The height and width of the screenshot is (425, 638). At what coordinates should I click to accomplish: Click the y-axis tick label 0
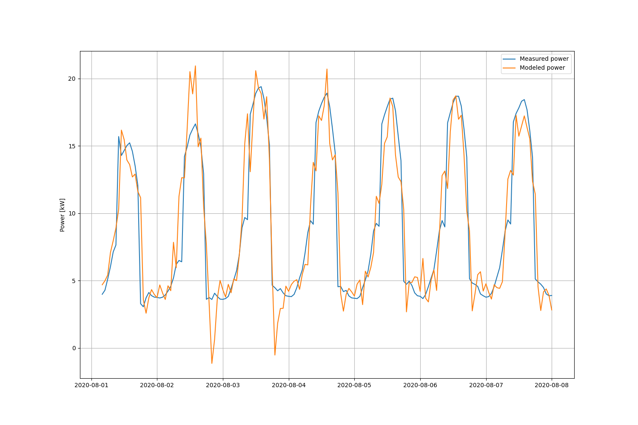point(74,348)
